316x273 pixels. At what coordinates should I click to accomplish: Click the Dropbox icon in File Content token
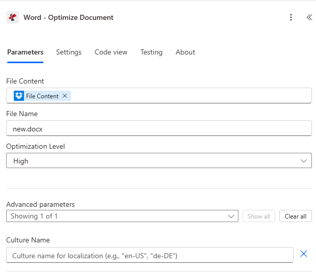coord(19,96)
